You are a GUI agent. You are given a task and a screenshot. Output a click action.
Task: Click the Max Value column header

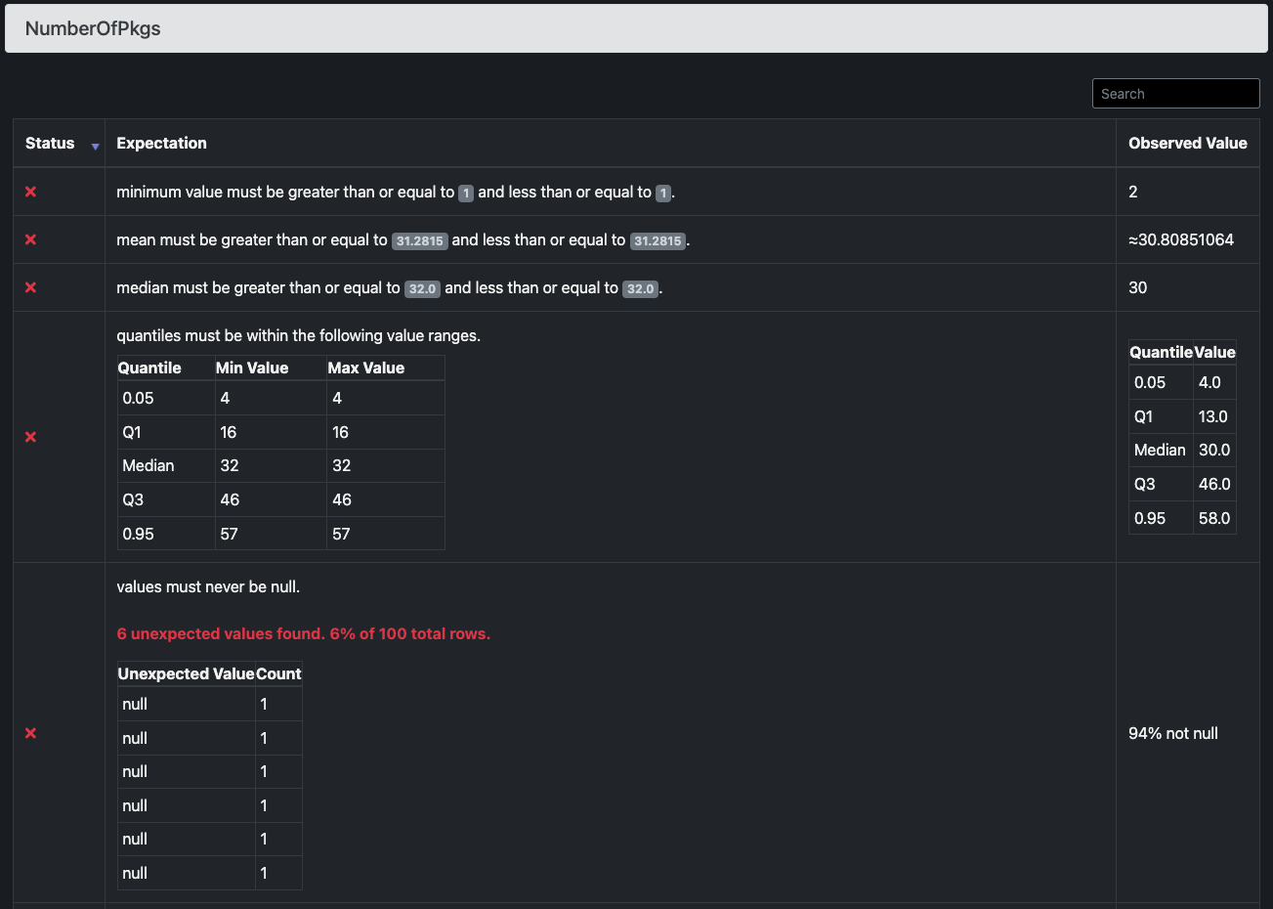point(365,368)
